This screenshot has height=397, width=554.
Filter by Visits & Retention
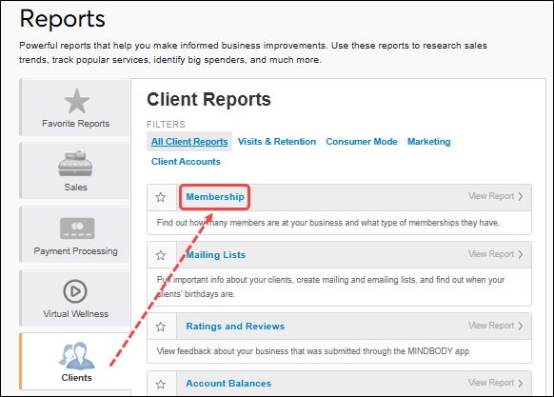point(277,142)
